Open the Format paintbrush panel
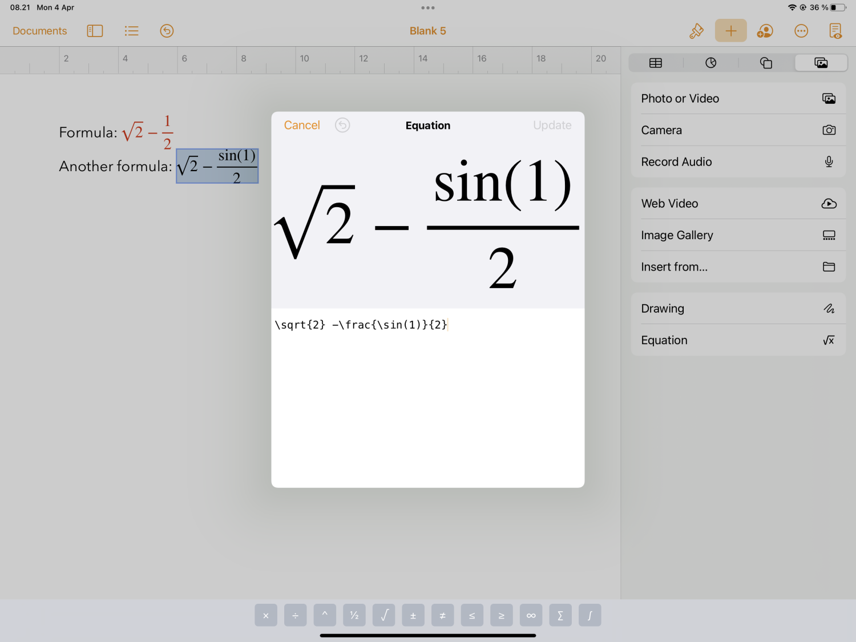Screen dimensions: 856x642 coord(696,30)
